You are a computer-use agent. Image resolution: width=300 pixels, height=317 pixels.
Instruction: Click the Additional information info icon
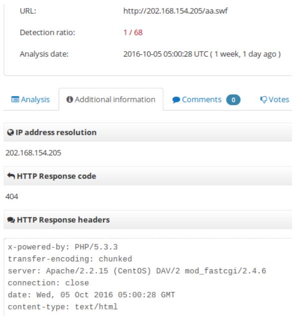[x=70, y=99]
